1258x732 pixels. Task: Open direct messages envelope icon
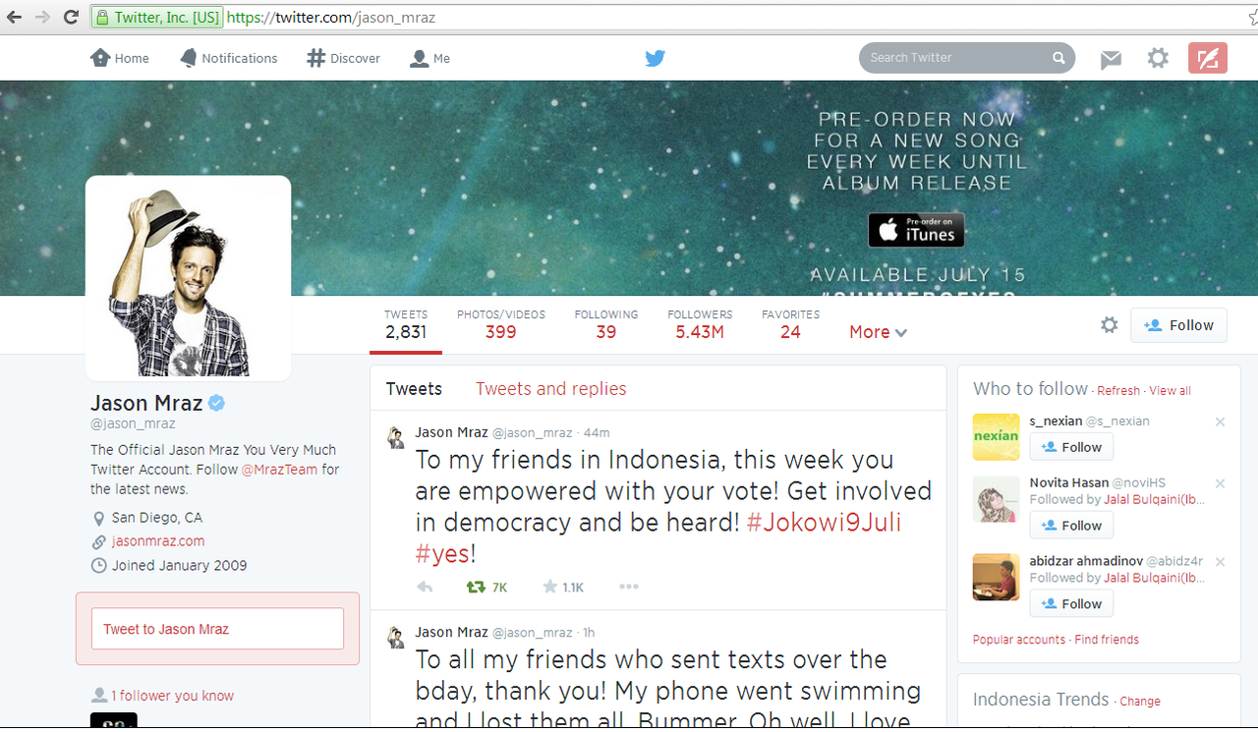pyautogui.click(x=1111, y=59)
